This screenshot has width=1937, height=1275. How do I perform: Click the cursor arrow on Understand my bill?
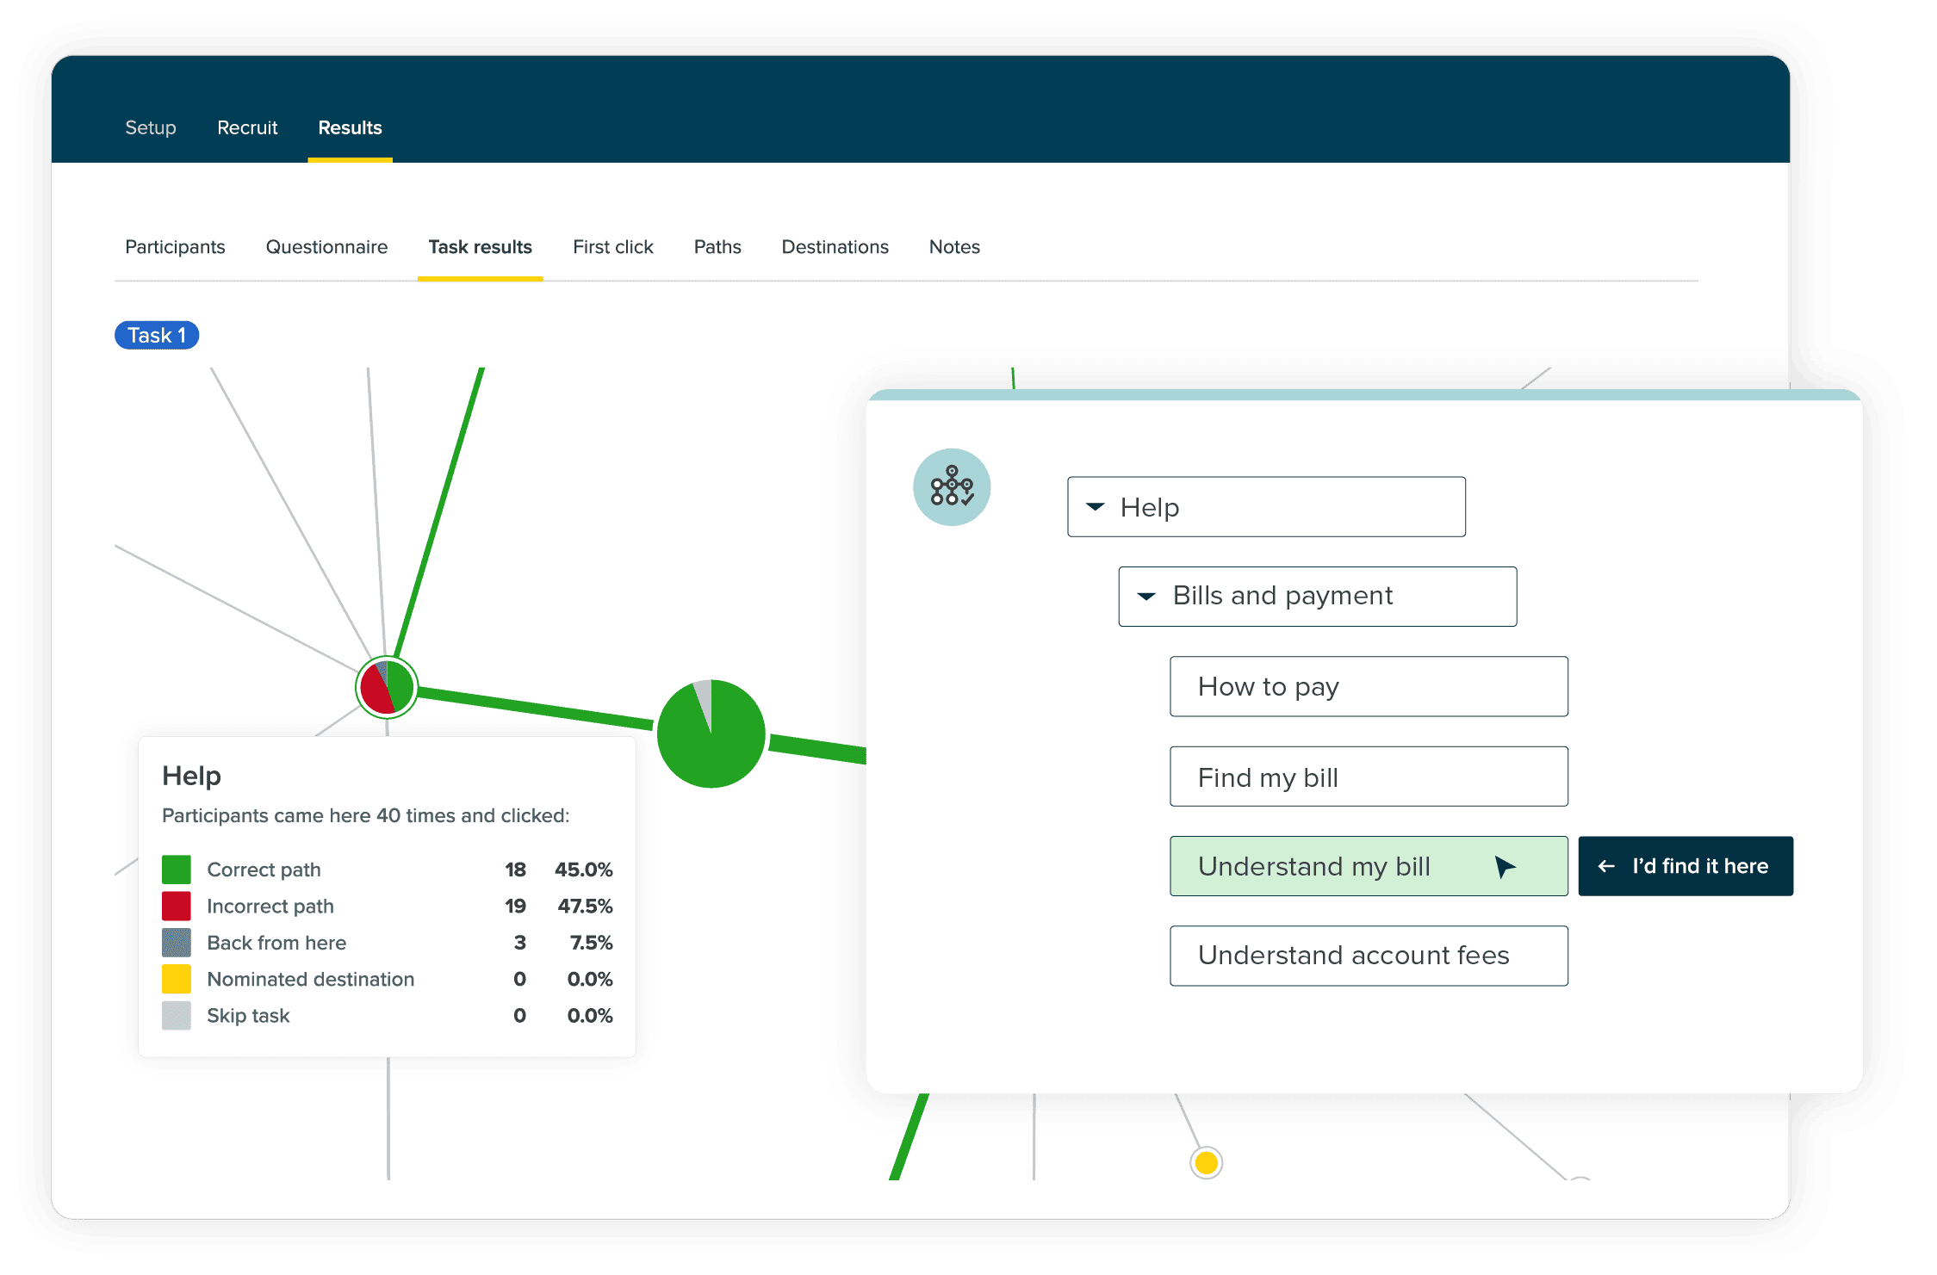1504,867
